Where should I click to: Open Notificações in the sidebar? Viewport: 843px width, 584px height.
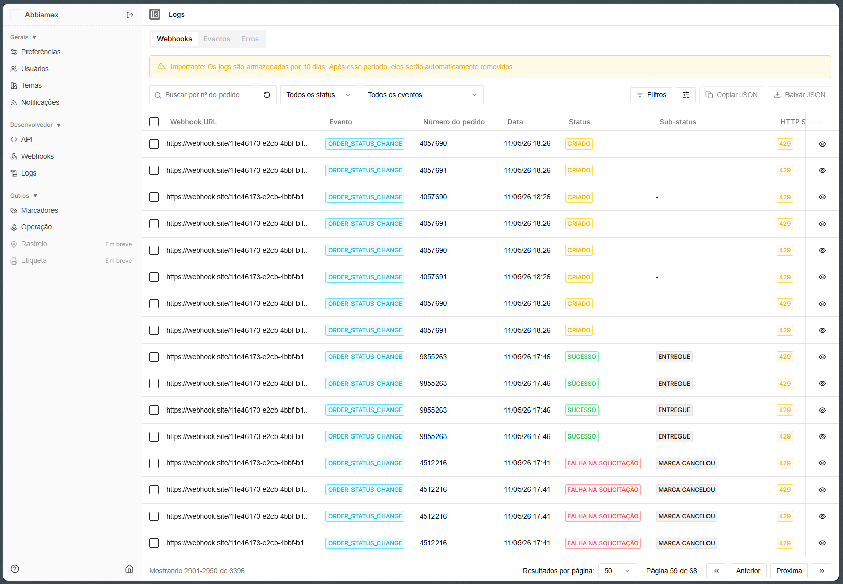click(40, 102)
